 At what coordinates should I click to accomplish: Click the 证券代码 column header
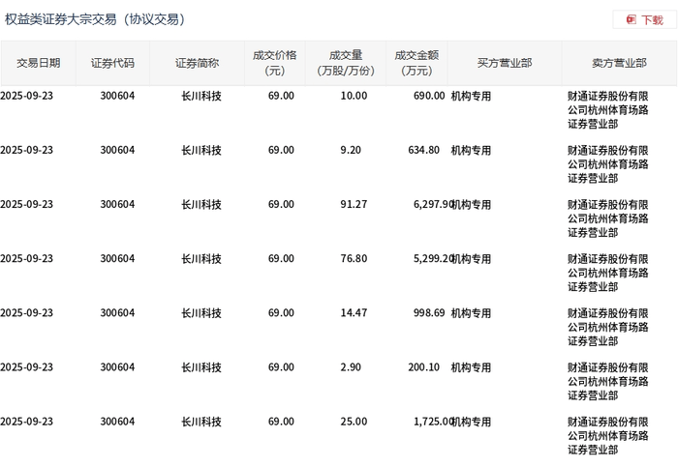[x=112, y=63]
